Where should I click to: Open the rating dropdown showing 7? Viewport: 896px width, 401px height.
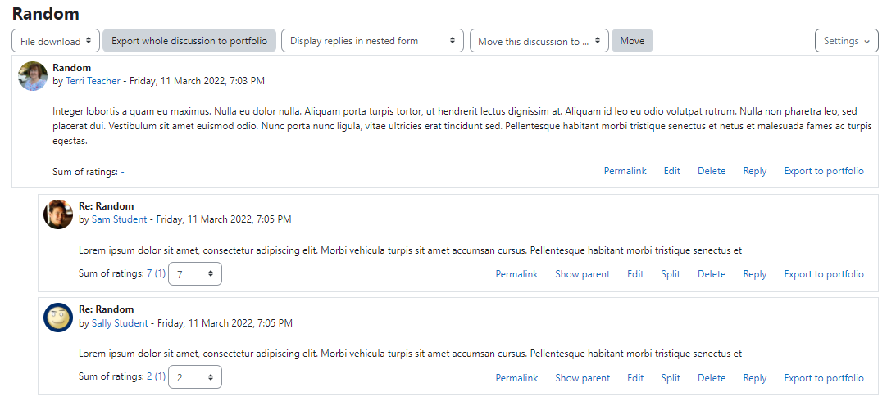click(x=195, y=274)
